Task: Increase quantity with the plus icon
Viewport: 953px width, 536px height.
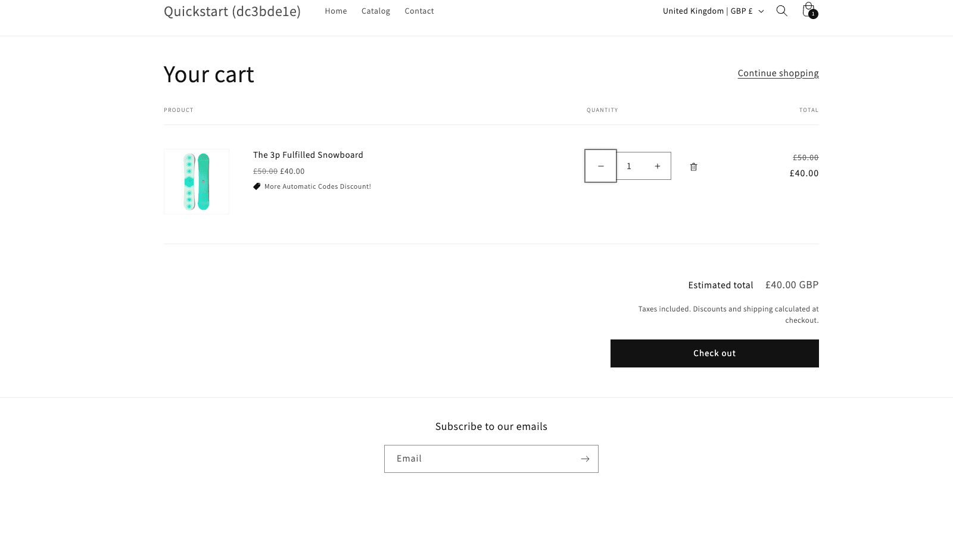Action: [657, 166]
